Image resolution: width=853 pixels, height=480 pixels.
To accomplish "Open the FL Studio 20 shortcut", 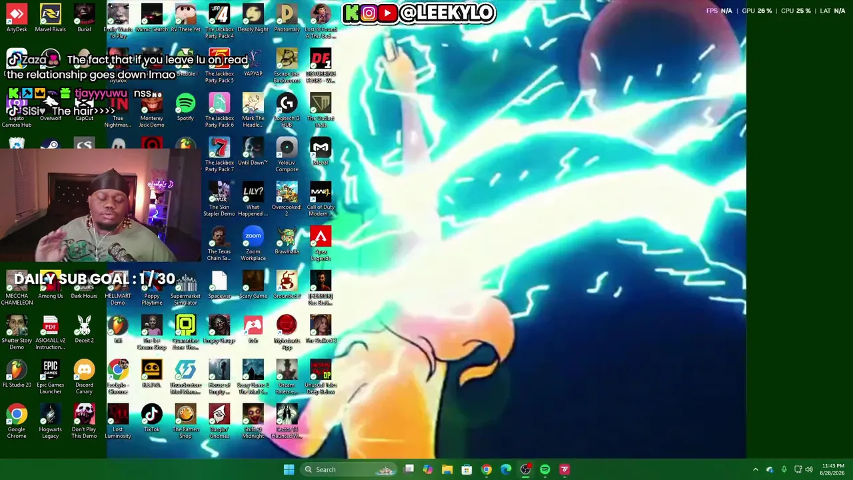I will coord(17,375).
